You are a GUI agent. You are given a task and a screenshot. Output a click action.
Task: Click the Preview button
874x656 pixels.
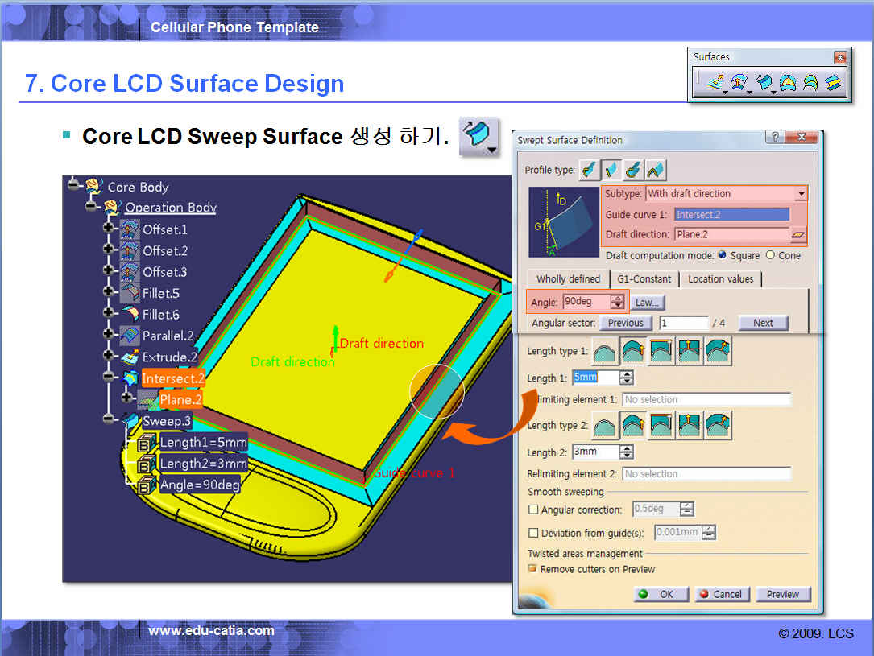(782, 594)
